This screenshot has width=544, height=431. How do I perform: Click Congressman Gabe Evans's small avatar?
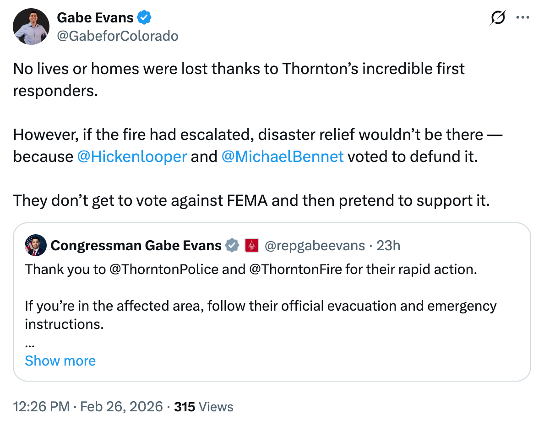tap(35, 246)
